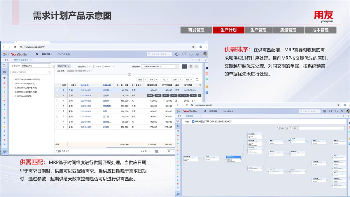Screen dimensions: 350x197
Task: Select the 成本管理 tab
Action: point(320,30)
